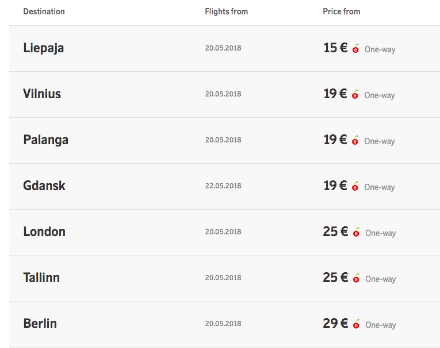Select the Berlin destination

pos(40,324)
